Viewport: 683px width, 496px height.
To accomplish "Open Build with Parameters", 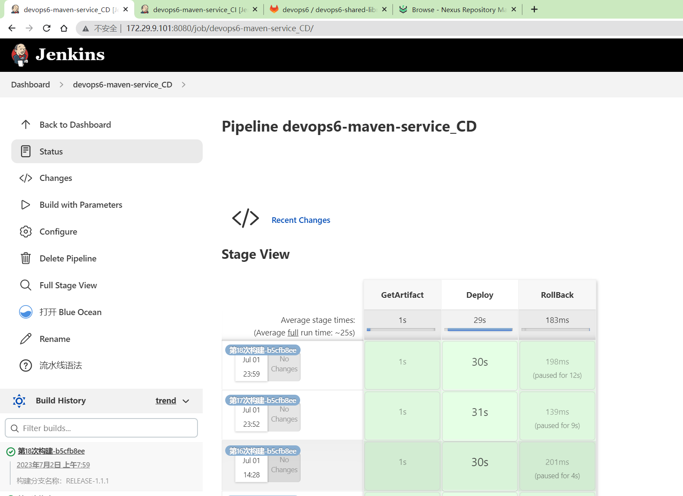I will [x=107, y=205].
